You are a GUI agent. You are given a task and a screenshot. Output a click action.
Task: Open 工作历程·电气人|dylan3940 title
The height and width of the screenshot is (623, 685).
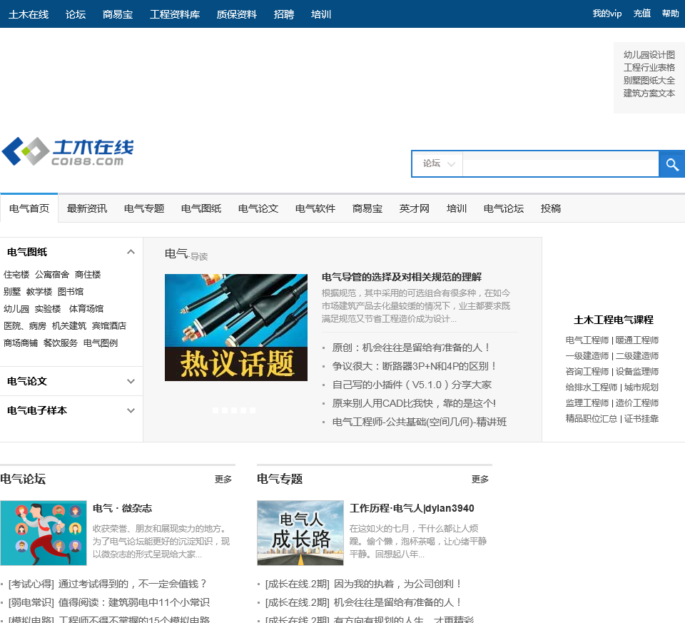point(412,508)
